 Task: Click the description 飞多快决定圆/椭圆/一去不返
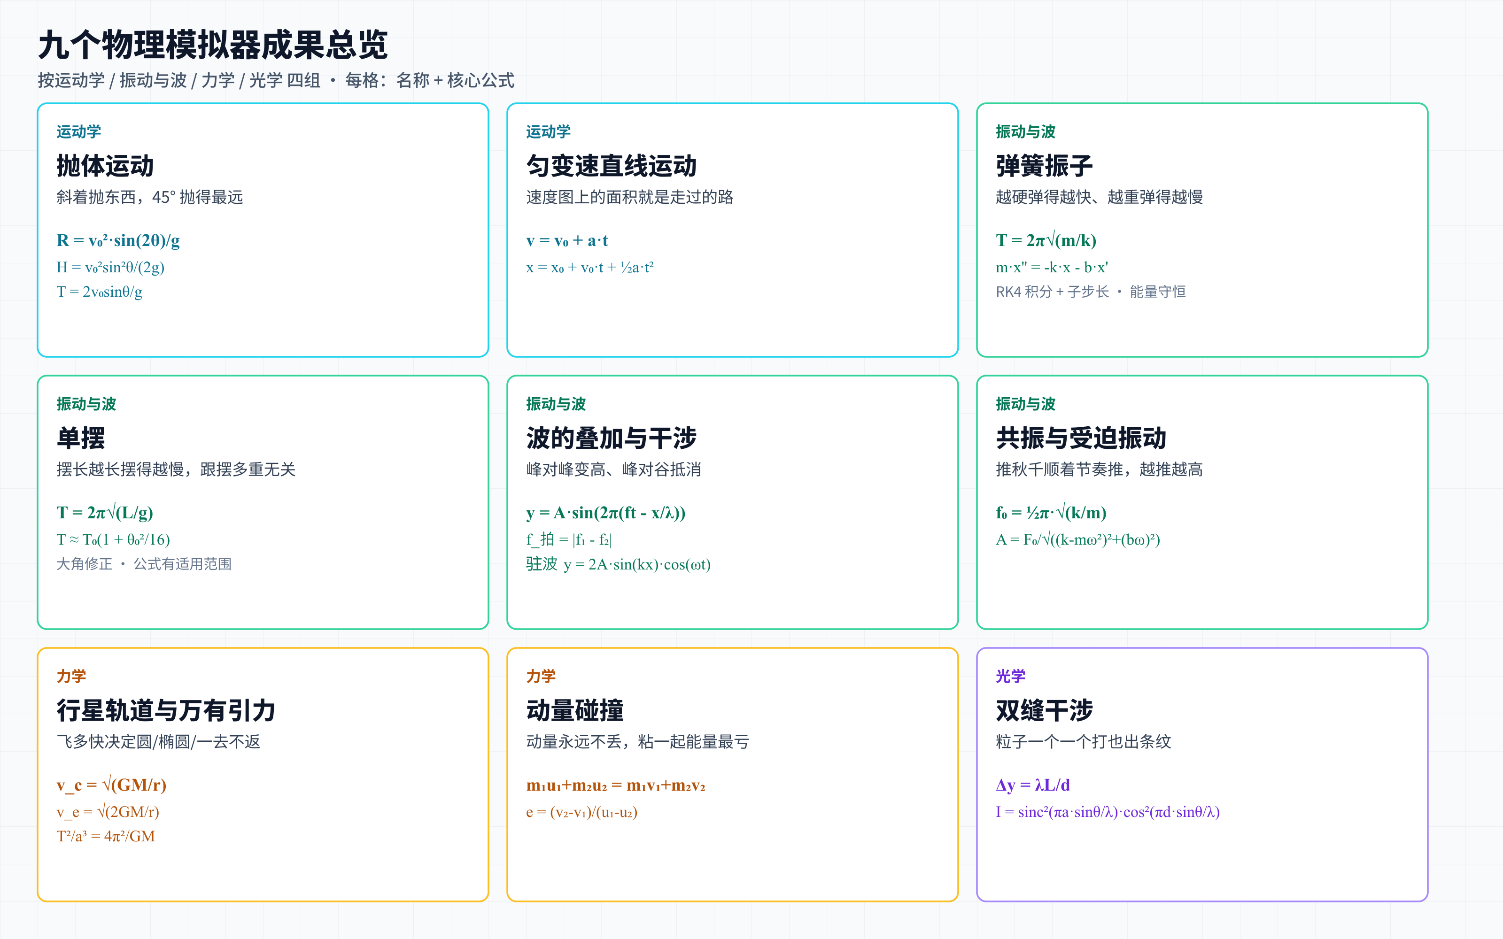158,741
